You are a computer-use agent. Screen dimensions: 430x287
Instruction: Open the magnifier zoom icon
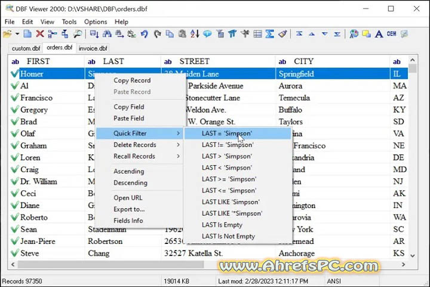coord(78,34)
